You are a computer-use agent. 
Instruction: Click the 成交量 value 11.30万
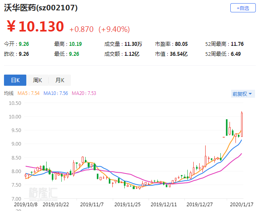pos(133,44)
